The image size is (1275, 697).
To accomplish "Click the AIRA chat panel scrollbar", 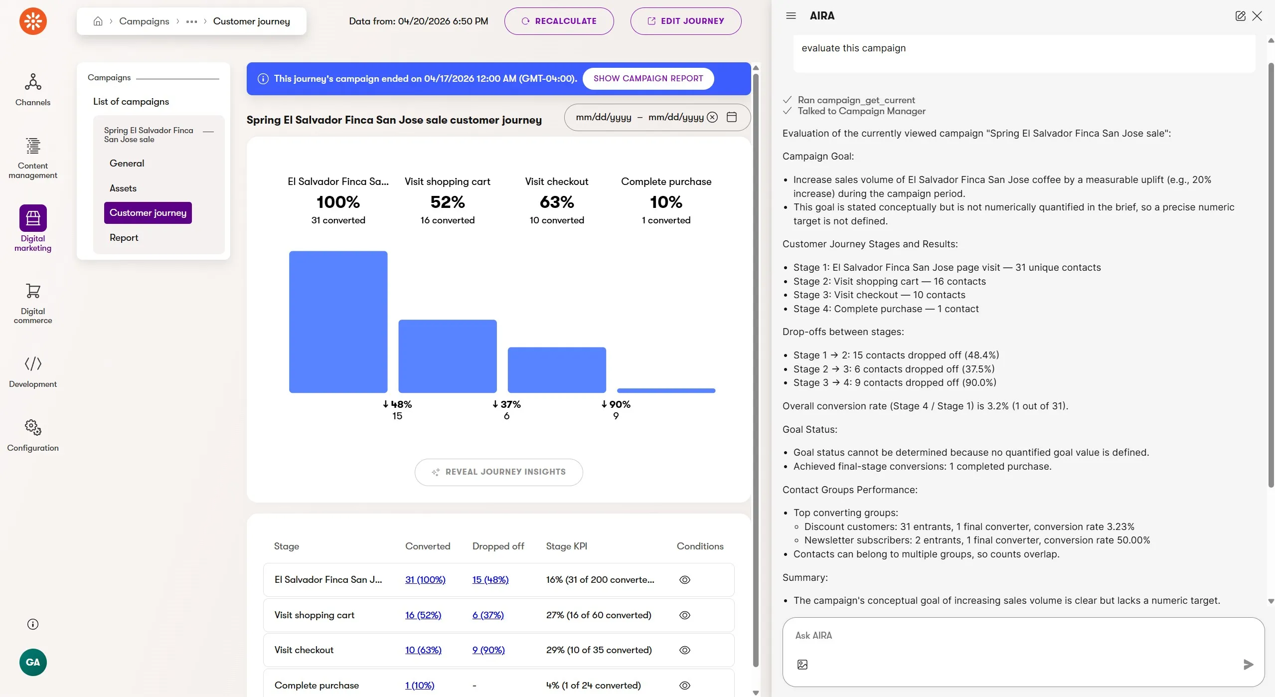I will [x=1271, y=274].
